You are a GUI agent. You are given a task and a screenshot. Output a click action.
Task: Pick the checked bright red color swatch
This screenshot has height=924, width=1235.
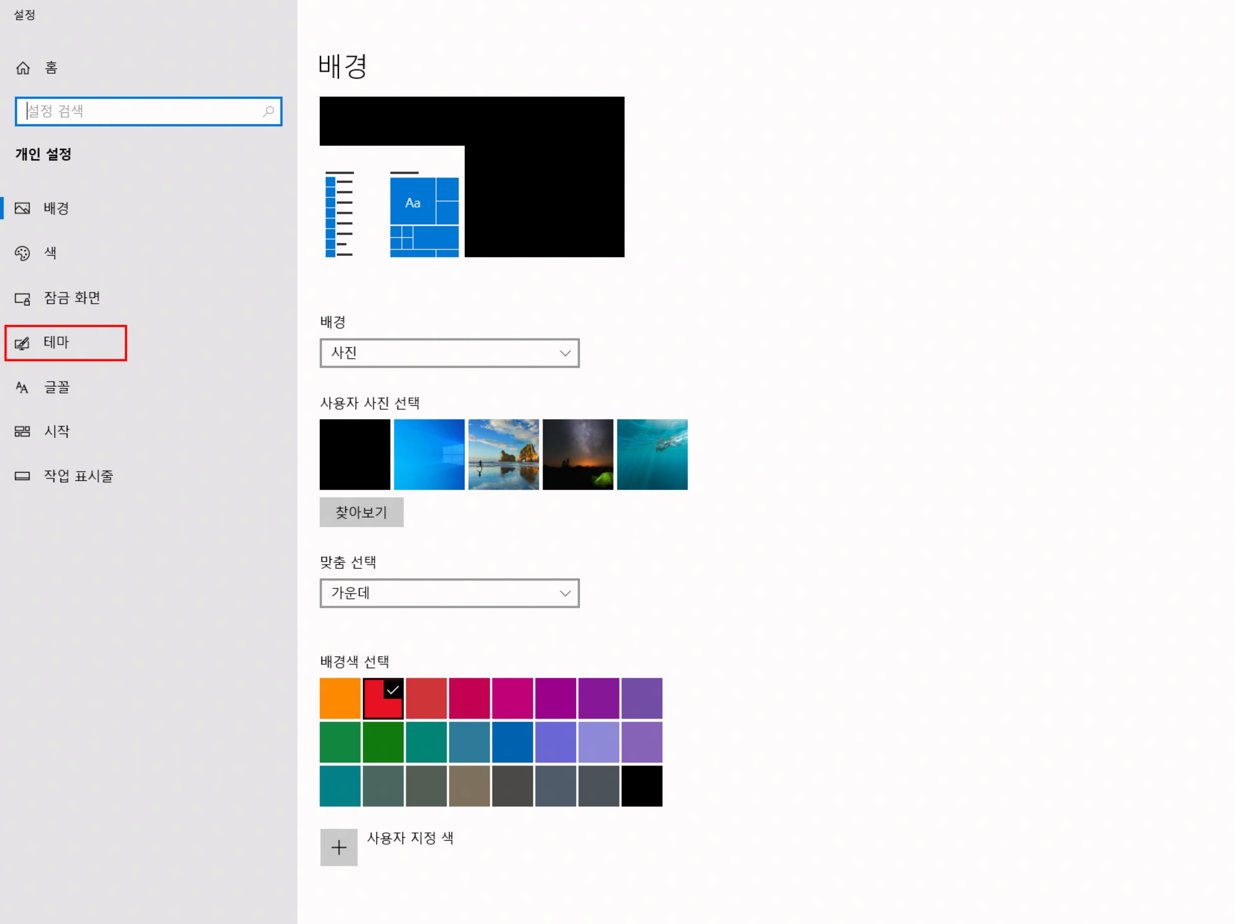(x=383, y=699)
